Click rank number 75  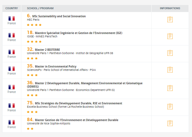coord(30,103)
